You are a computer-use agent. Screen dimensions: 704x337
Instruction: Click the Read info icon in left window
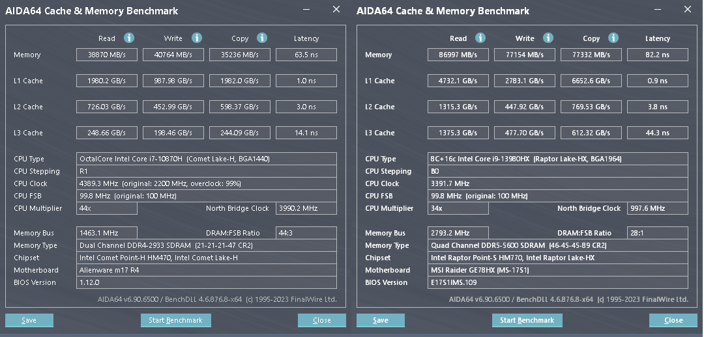(129, 38)
